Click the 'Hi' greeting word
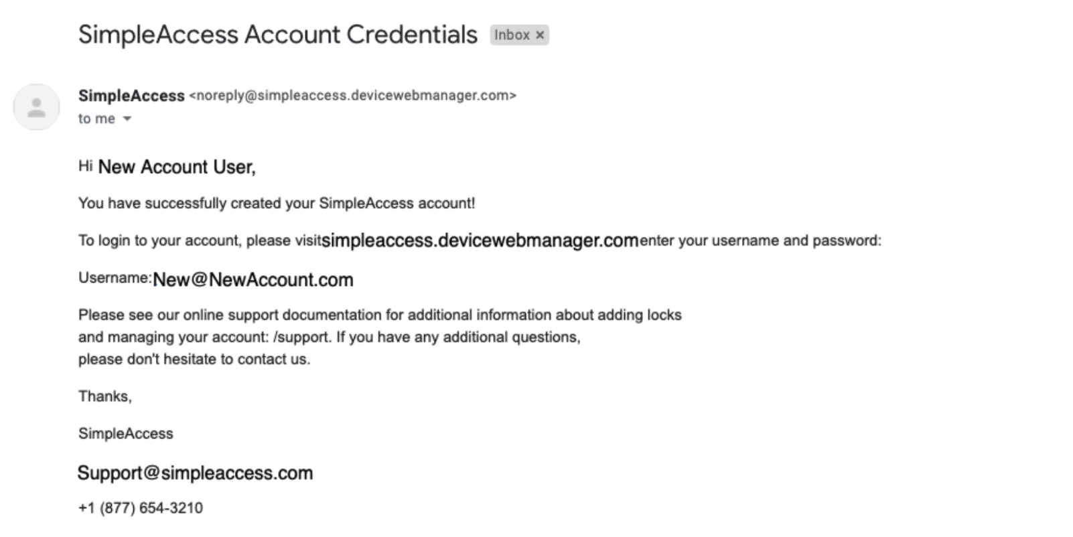This screenshot has height=537, width=1073. 86,166
